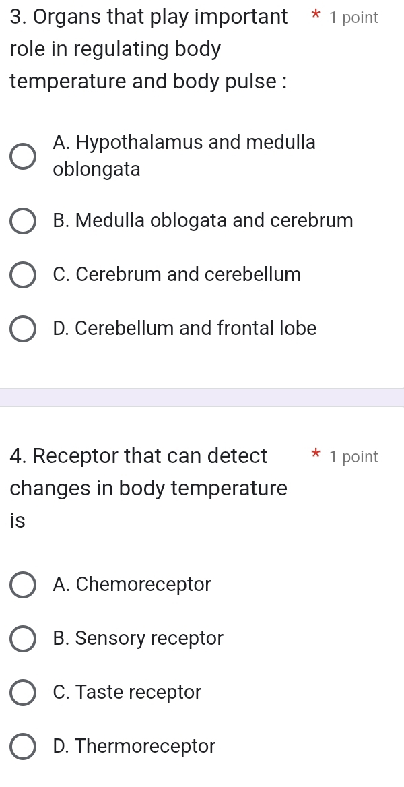
Task: Click the 'D. Cerebellum and frontal lobe' label text
Action: click(184, 329)
